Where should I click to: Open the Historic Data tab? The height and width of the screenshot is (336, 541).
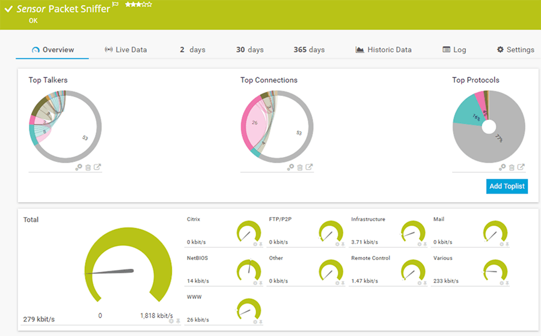point(384,50)
